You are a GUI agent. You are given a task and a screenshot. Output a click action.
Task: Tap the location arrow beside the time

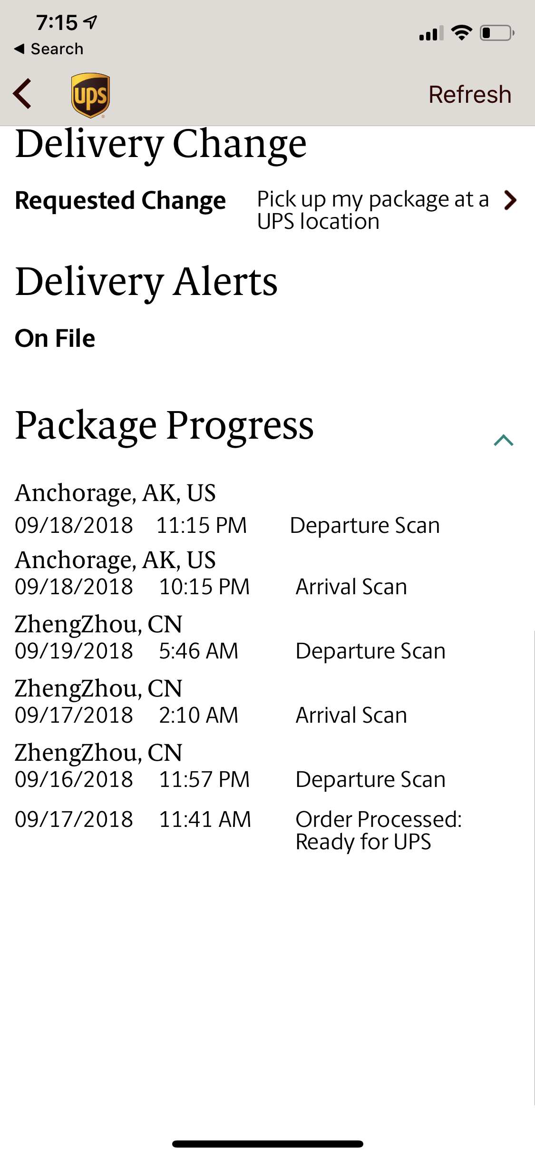click(90, 21)
